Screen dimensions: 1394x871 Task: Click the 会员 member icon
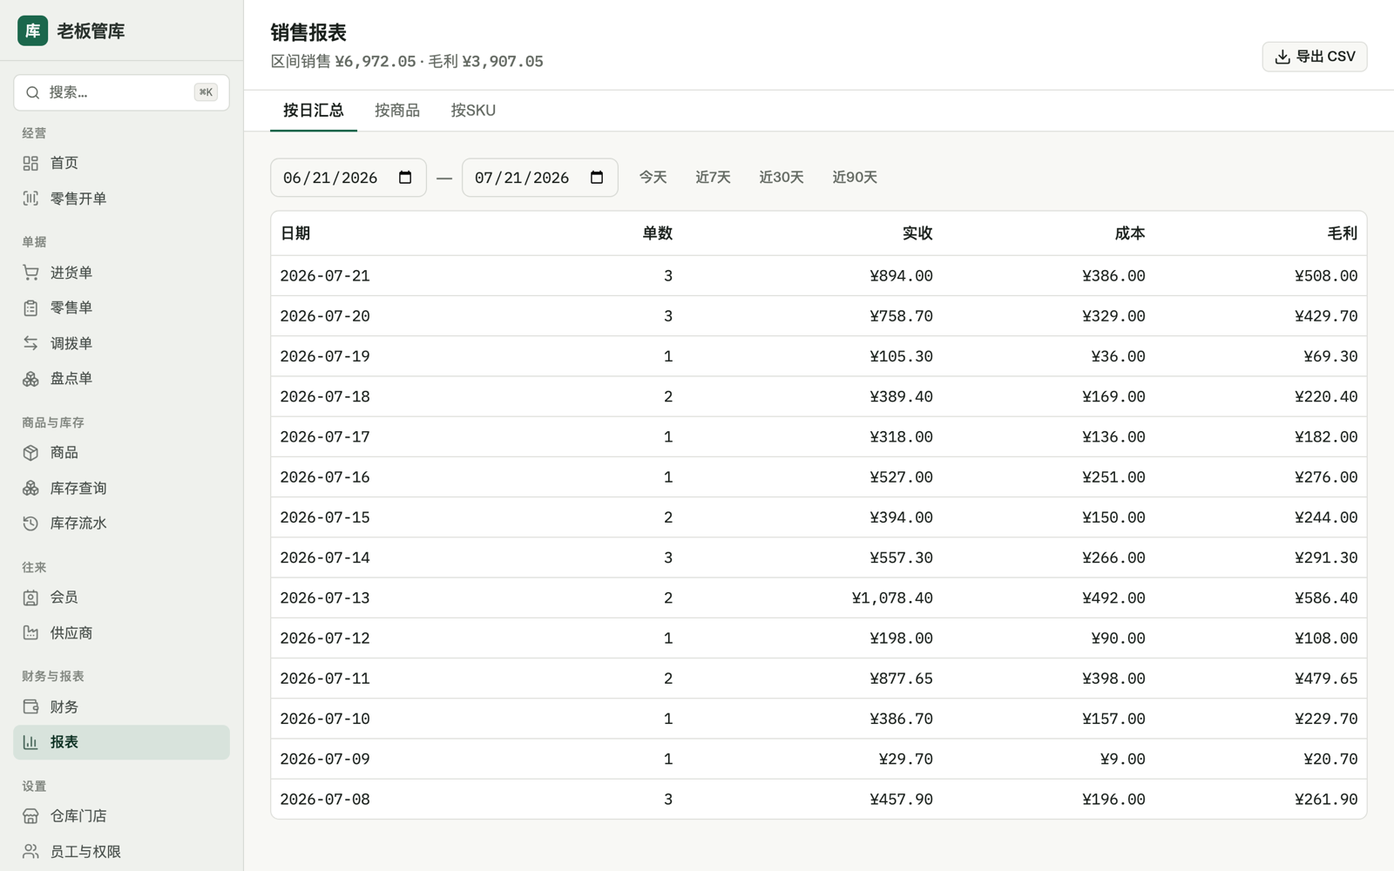coord(30,598)
